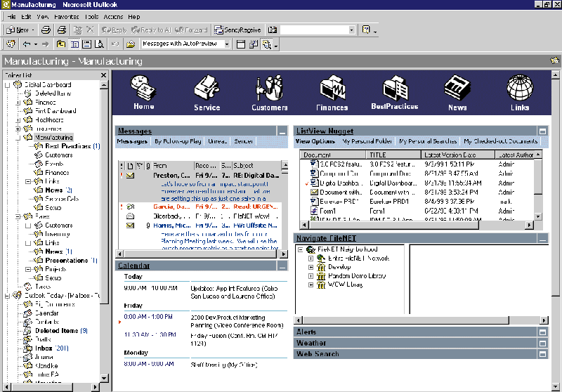Click the Latest Version Date column header
The image size is (562, 392).
tap(450, 155)
